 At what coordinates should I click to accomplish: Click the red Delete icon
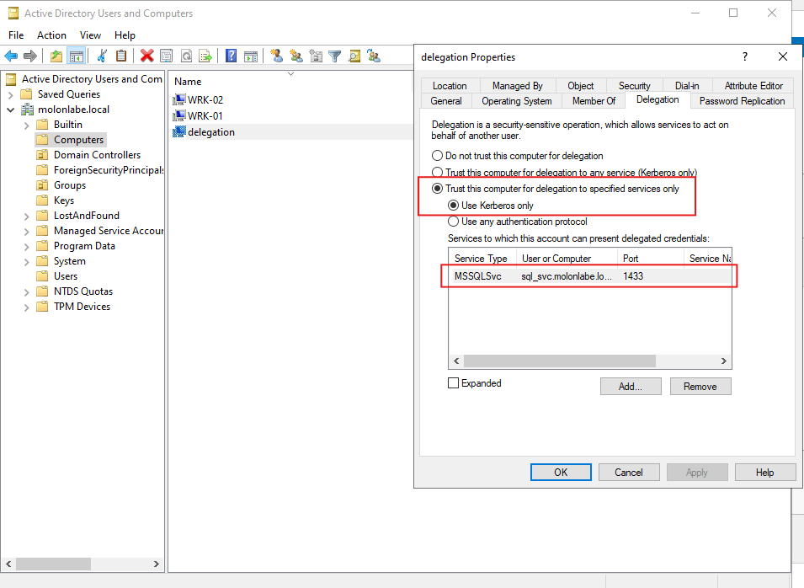coord(146,56)
